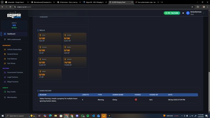Click the red voided X icon
Viewport: 210px width, 118px height.
tap(136, 100)
